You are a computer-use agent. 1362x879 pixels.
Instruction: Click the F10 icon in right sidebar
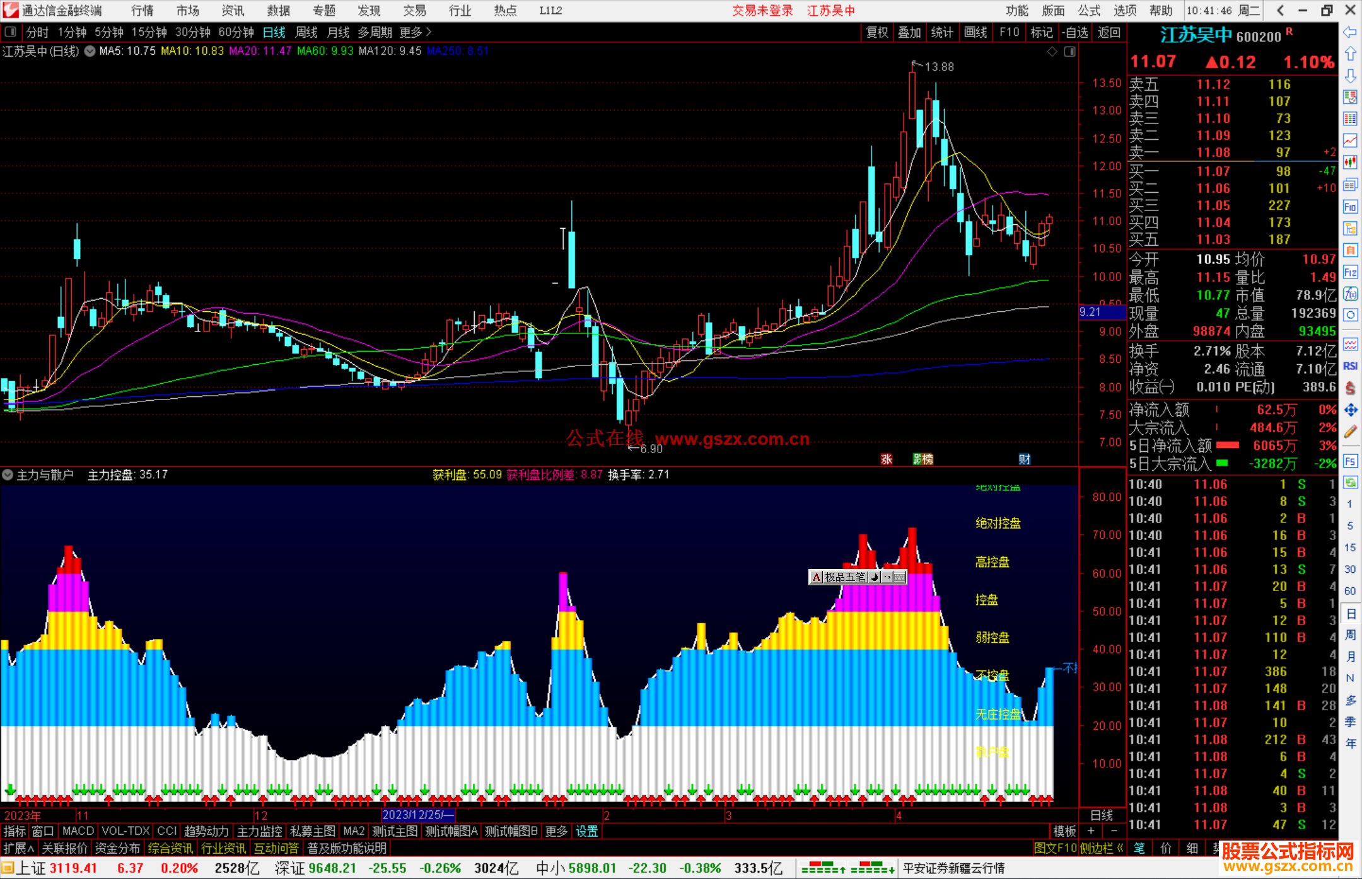click(1350, 207)
